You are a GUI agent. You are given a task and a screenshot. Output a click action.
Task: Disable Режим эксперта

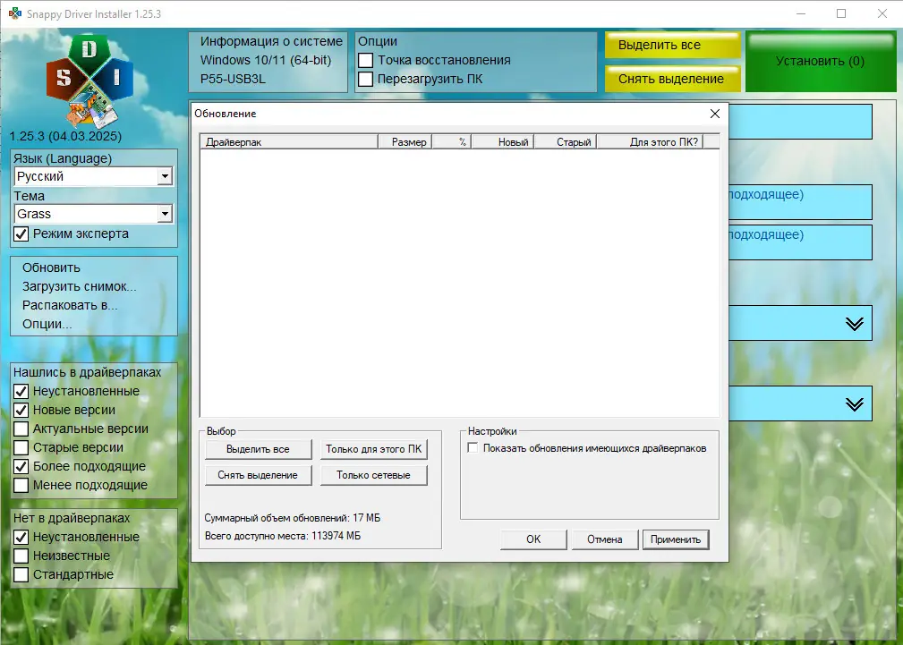[x=21, y=233]
